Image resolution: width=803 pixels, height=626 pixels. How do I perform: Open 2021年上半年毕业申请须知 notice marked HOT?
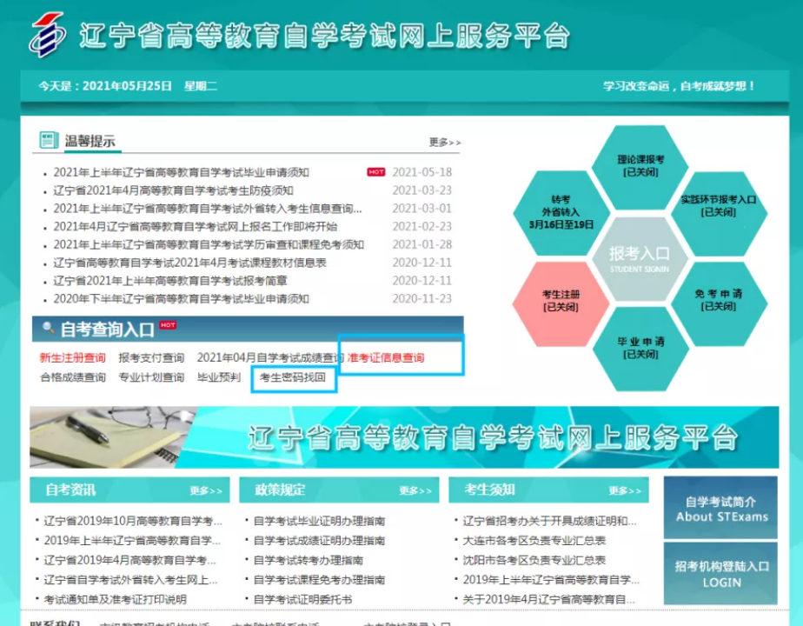tap(182, 173)
